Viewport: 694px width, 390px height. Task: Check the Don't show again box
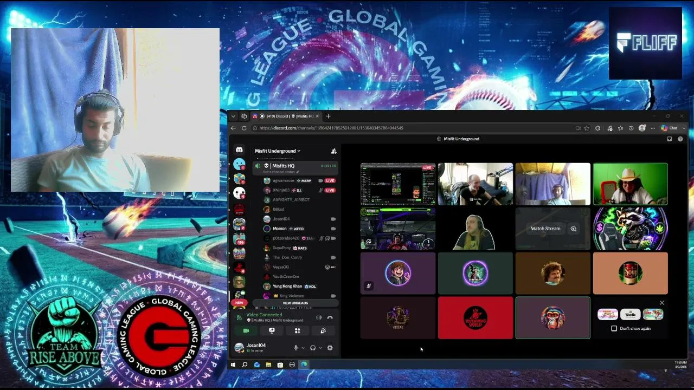pos(614,328)
